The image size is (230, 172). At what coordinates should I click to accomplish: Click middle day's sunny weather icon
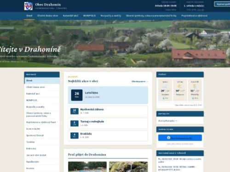(x=179, y=86)
